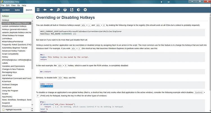This screenshot has width=211, height=113.
Task: Open Using the Program result
Action: (10, 91)
